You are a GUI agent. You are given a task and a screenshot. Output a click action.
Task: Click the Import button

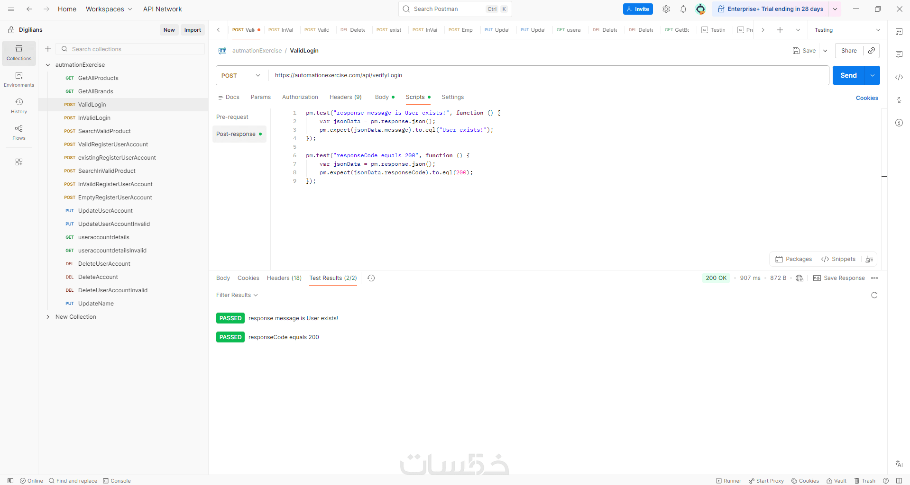[193, 30]
